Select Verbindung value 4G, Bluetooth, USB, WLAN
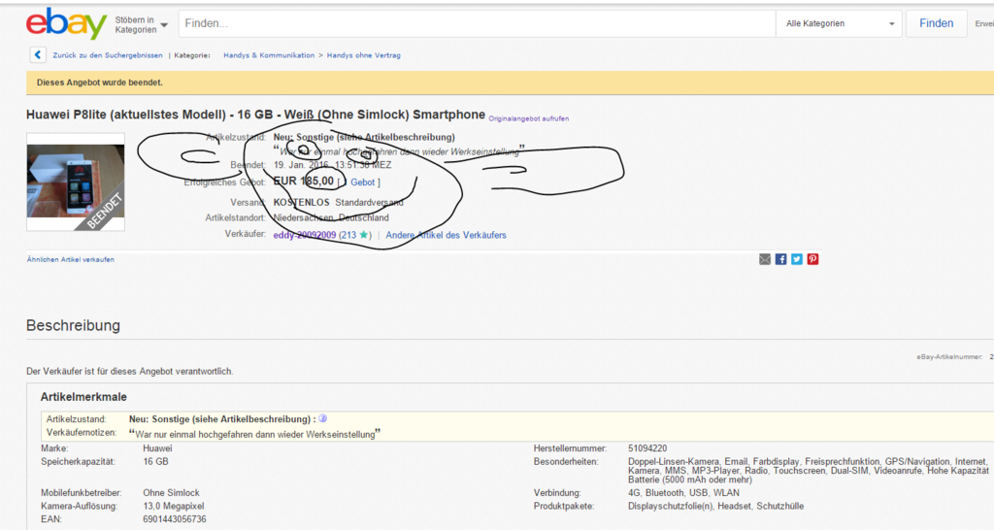This screenshot has width=994, height=530. pos(683,492)
